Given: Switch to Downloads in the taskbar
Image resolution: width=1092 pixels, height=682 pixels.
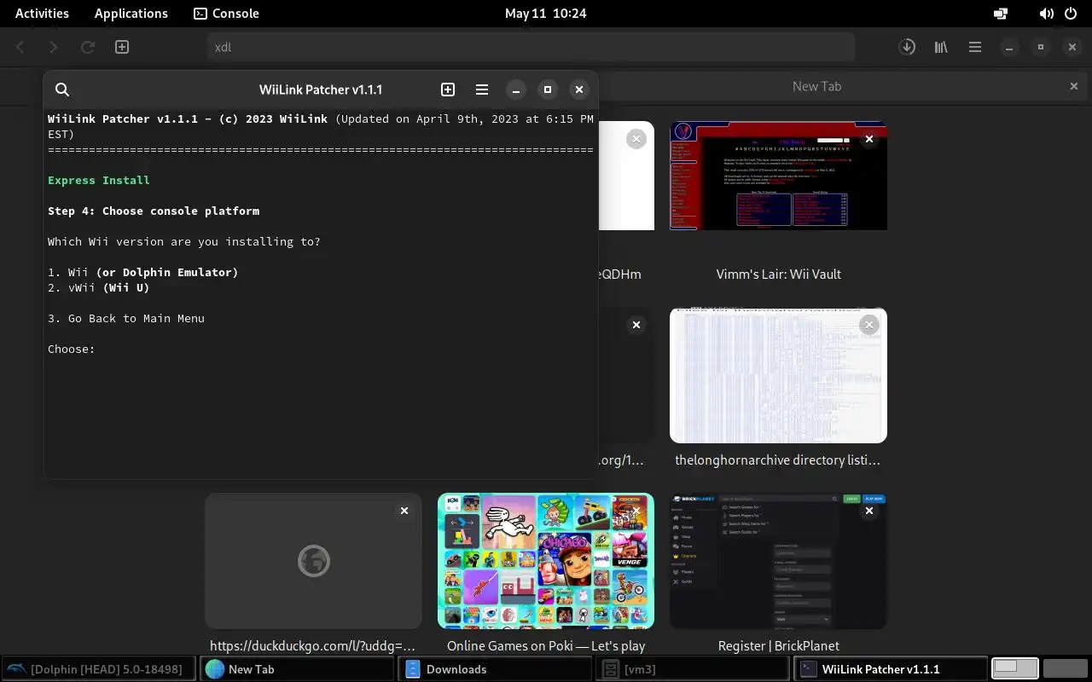Looking at the screenshot, I should click(x=496, y=669).
